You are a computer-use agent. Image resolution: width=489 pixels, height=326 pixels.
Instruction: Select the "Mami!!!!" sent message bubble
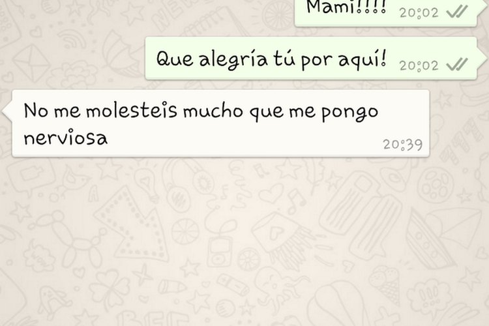[x=385, y=13]
